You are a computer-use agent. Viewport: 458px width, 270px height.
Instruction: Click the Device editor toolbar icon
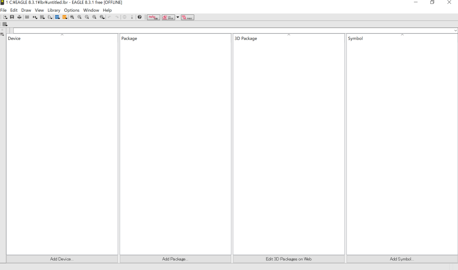[x=35, y=17]
